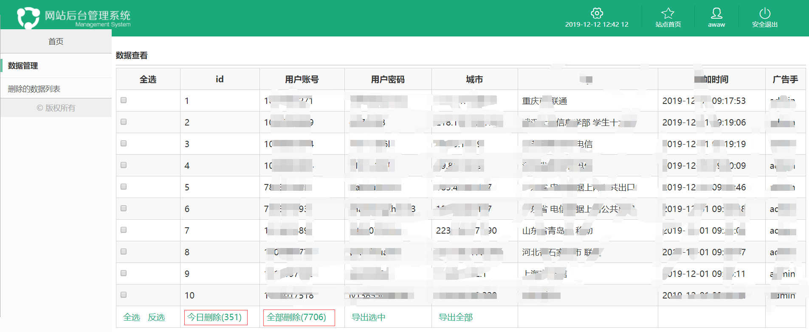The height and width of the screenshot is (332, 809).
Task: Click the 2019-12-12 12:42 date text
Action: point(597,25)
